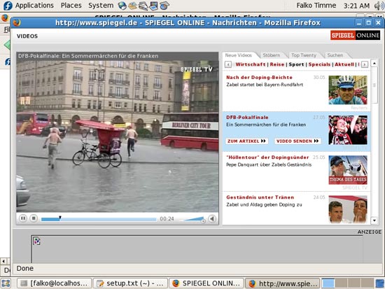
Task: Switch to the falko@localhost terminal taskbar item
Action: [55, 283]
